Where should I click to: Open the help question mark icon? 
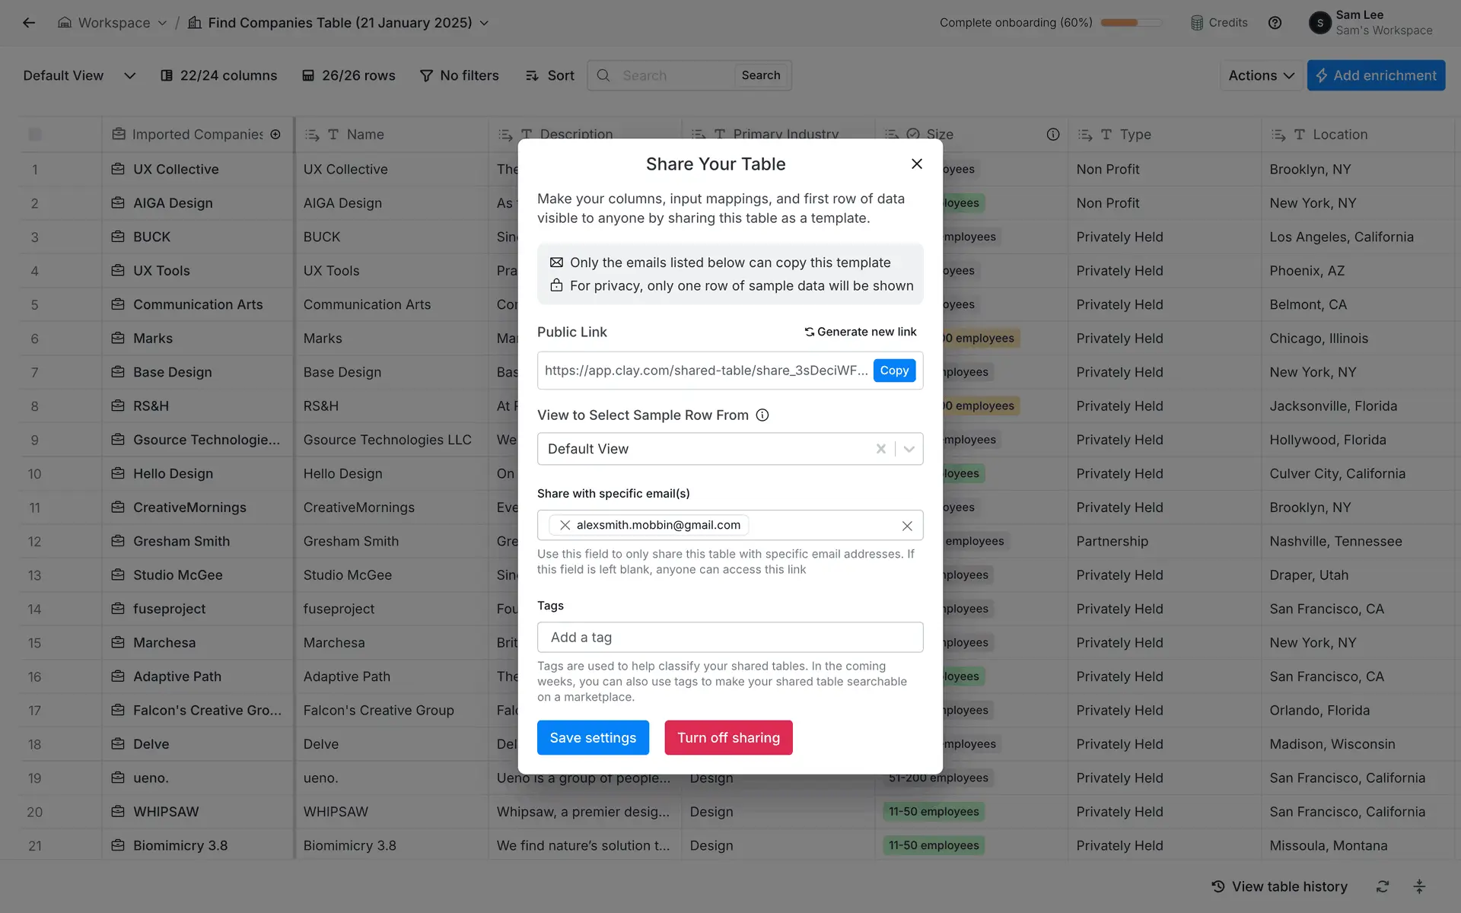click(1275, 23)
